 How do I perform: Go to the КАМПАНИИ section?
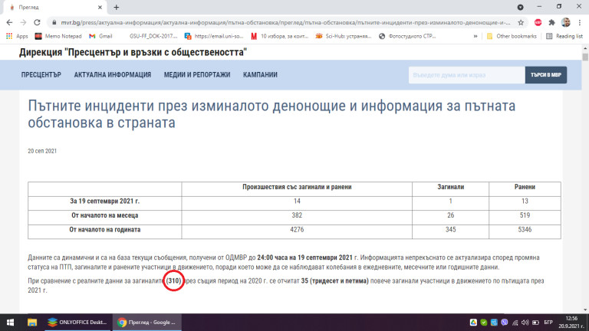pyautogui.click(x=260, y=75)
